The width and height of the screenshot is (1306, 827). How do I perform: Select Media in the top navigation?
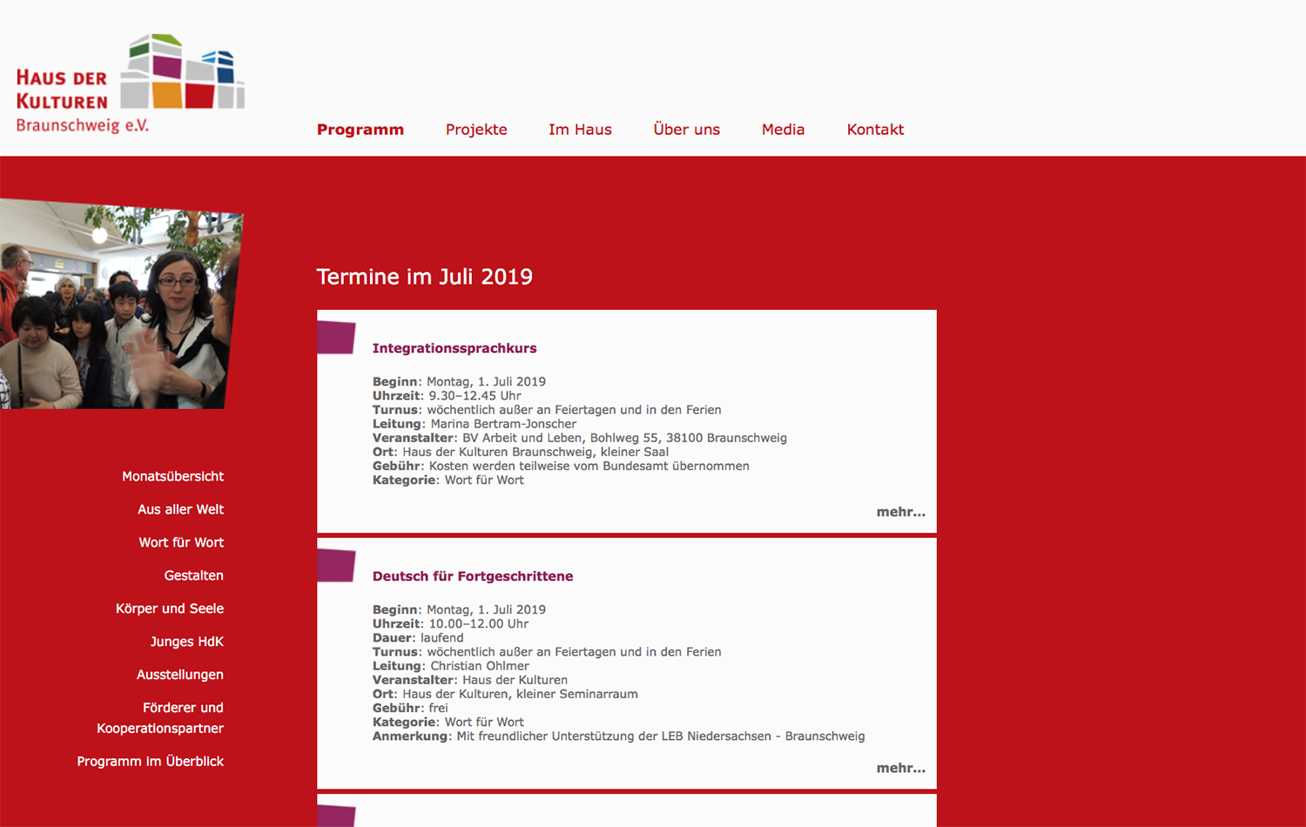click(x=783, y=130)
